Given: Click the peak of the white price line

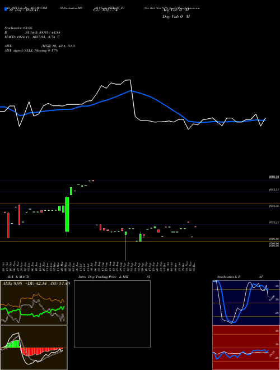Looking at the screenshot, I should click(x=128, y=80).
